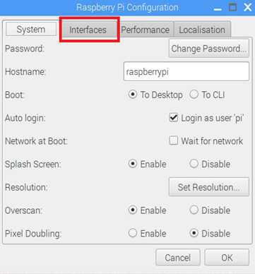Maximize the Raspberry Pi Configuration window

pos(232,7)
